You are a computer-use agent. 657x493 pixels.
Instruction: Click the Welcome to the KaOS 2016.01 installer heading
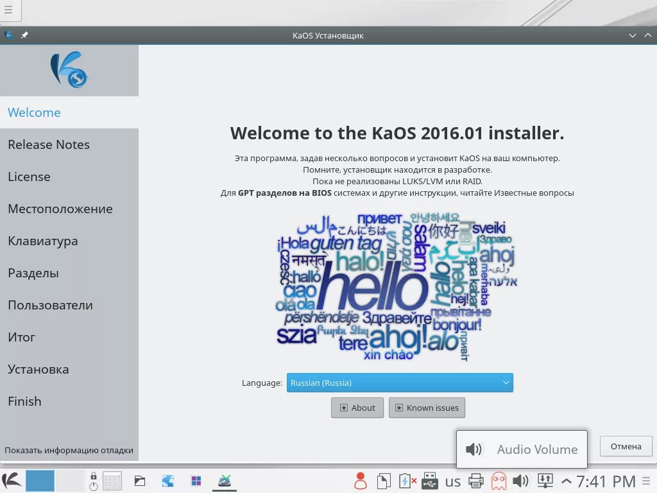tap(397, 133)
